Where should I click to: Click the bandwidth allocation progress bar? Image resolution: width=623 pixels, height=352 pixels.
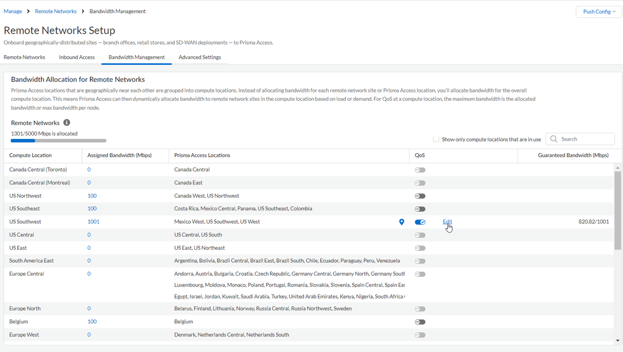pos(58,141)
